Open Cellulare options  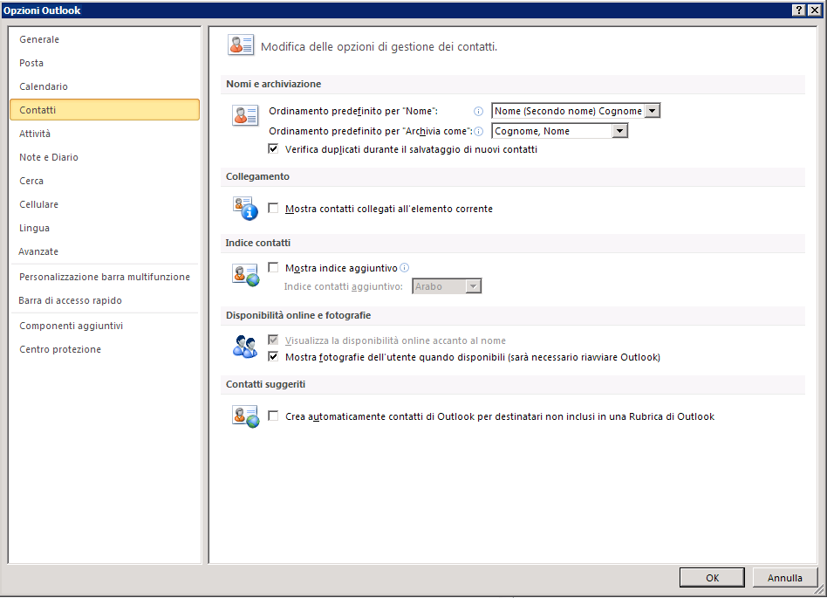tap(105, 204)
